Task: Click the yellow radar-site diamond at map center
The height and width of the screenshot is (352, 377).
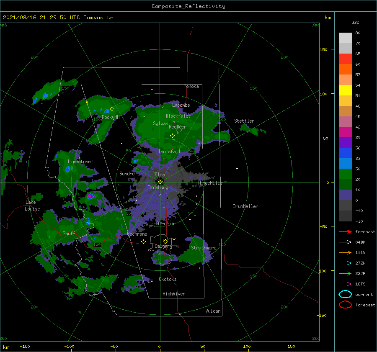Action: click(160, 182)
